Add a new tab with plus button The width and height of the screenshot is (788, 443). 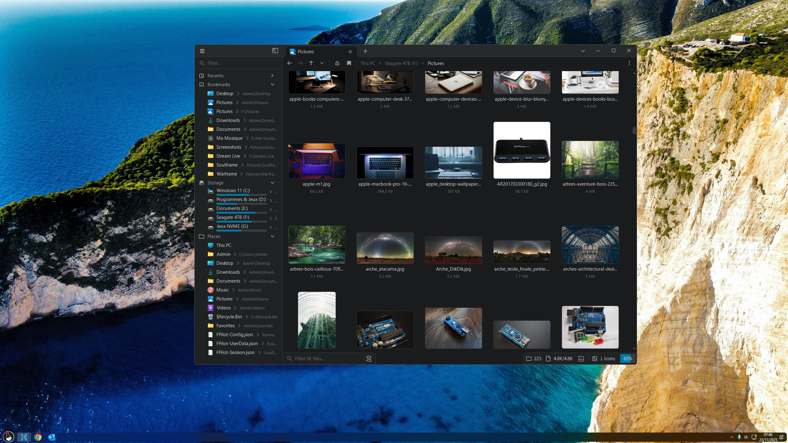tap(365, 51)
